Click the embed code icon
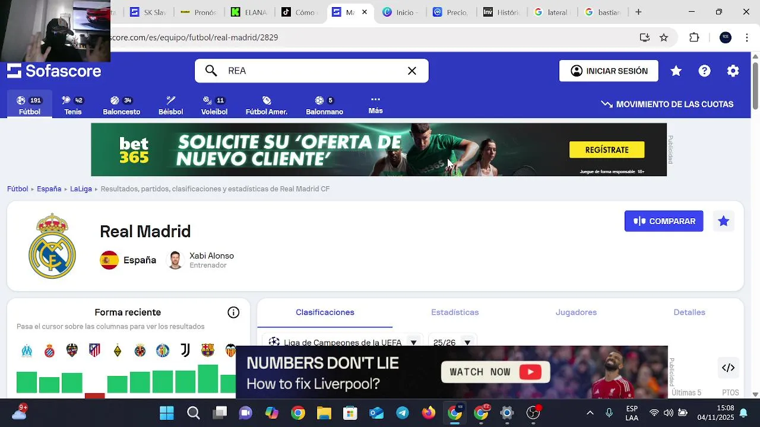The width and height of the screenshot is (760, 427). pos(728,368)
